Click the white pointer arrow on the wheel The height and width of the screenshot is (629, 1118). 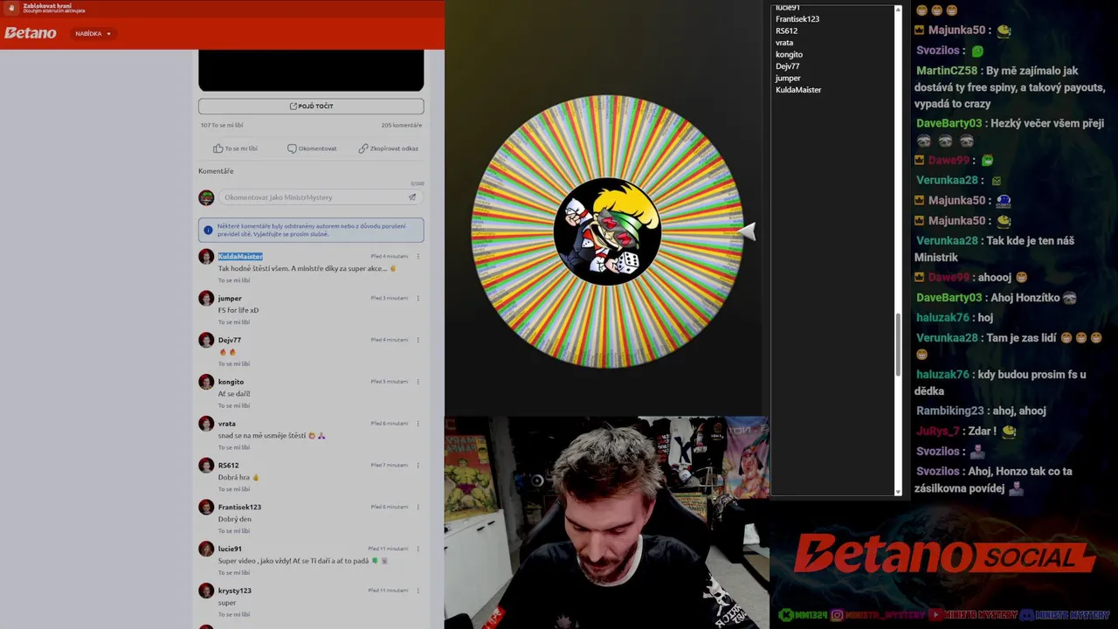(x=747, y=231)
